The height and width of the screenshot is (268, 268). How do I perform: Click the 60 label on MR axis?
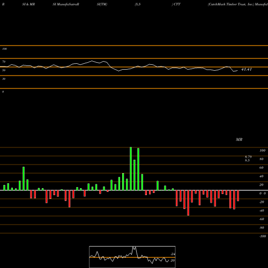tap(262, 168)
